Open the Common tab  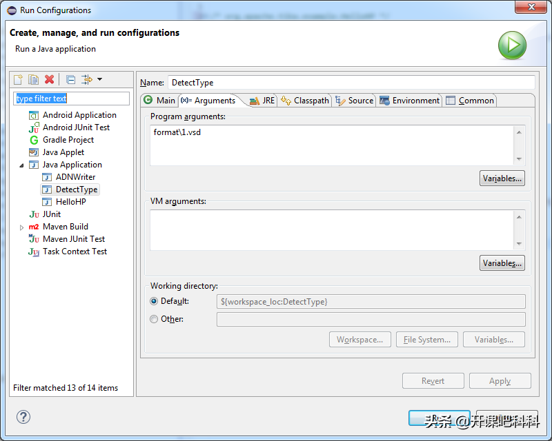[x=470, y=101]
